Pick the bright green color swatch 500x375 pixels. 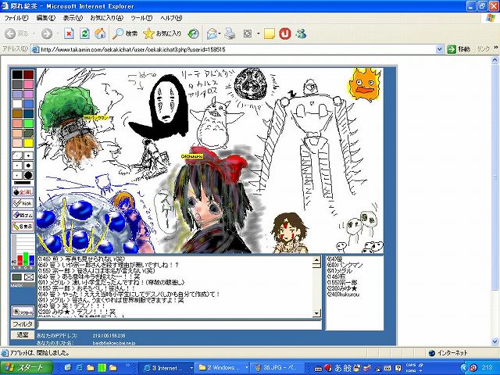pyautogui.click(x=28, y=123)
